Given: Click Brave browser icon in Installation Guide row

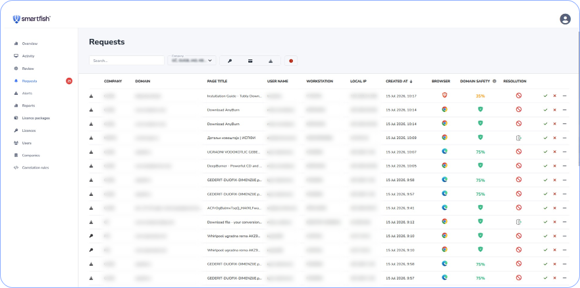Looking at the screenshot, I should click(444, 96).
